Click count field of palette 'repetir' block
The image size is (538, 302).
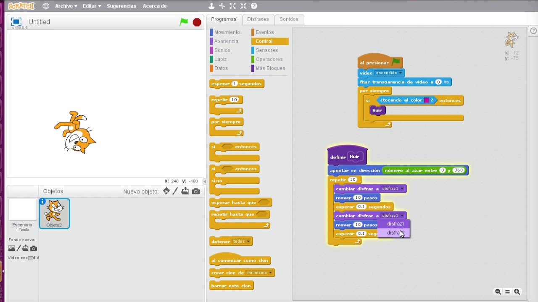click(x=234, y=100)
